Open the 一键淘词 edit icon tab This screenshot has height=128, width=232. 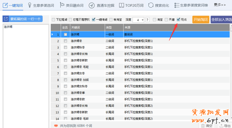click(x=5, y=5)
